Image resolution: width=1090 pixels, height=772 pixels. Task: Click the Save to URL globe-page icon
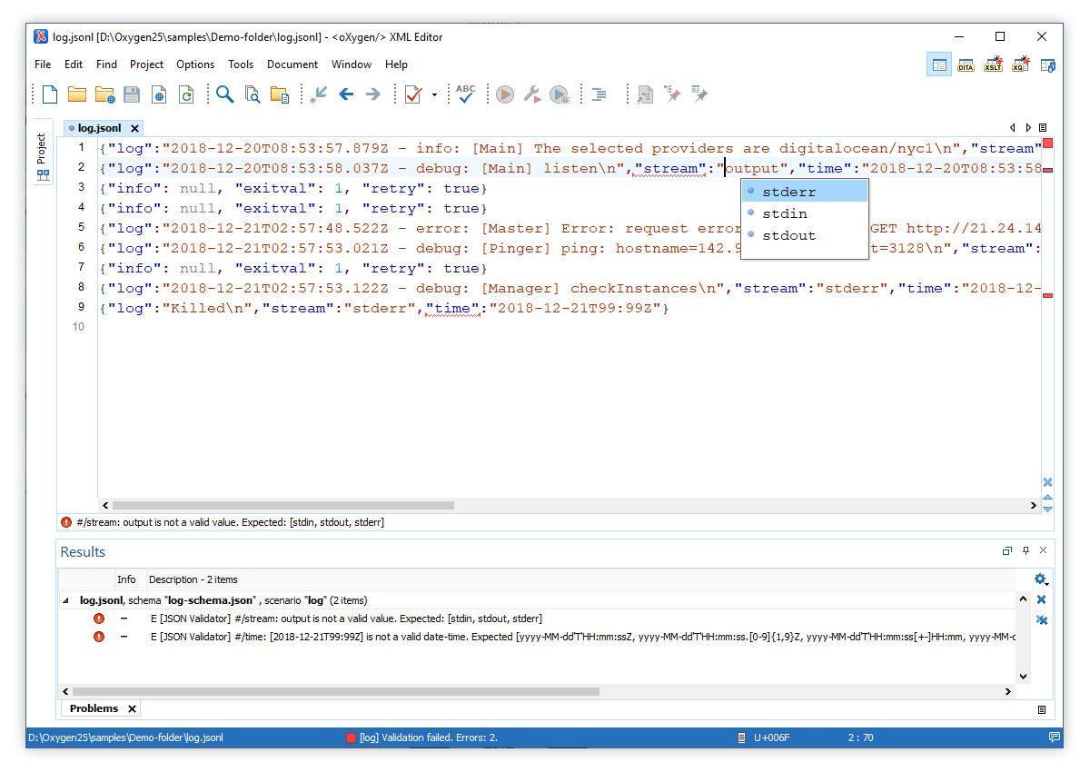(x=159, y=94)
